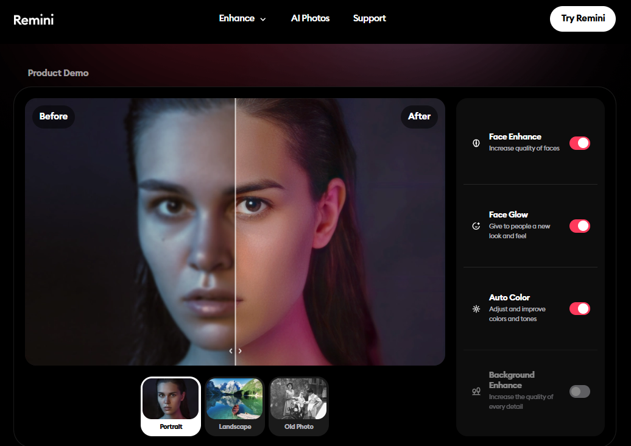Toggle off Auto Color
This screenshot has height=446, width=631.
579,309
